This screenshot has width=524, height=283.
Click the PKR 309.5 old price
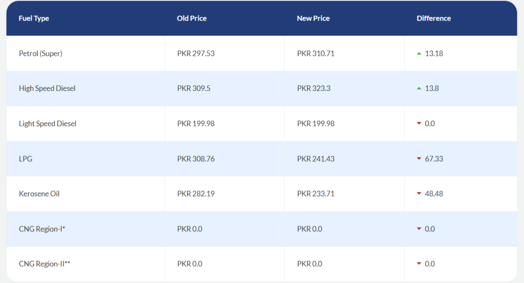193,88
